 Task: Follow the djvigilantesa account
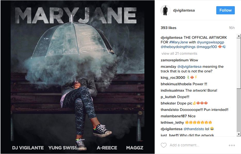click(x=225, y=10)
